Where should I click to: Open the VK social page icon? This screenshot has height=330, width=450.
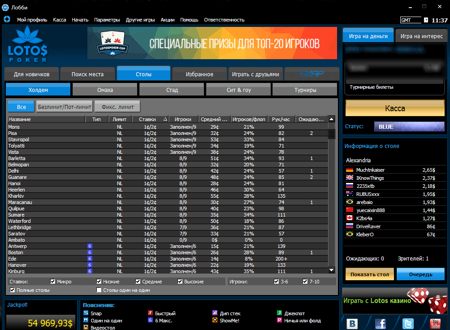[x=353, y=324]
